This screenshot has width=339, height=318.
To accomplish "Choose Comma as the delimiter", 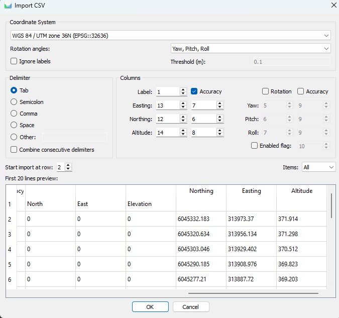I will pyautogui.click(x=14, y=114).
